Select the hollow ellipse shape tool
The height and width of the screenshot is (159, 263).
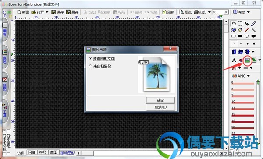click(246, 36)
